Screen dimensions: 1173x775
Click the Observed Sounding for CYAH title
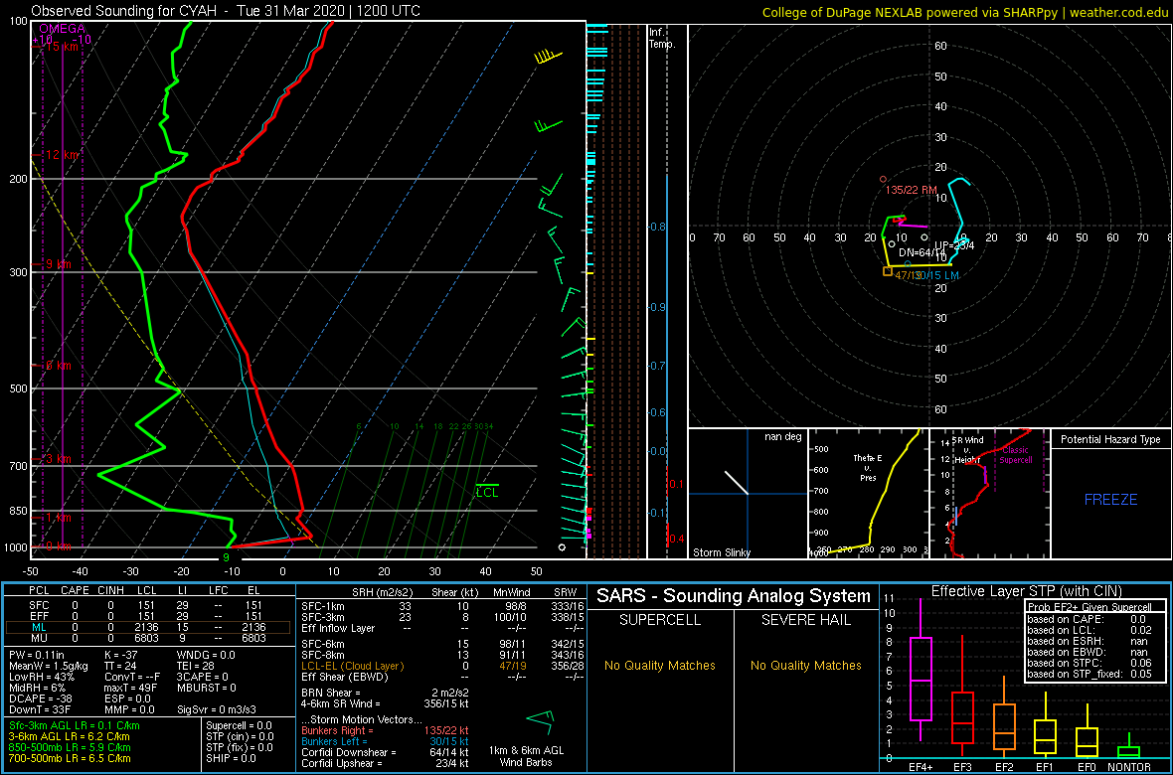click(x=225, y=11)
